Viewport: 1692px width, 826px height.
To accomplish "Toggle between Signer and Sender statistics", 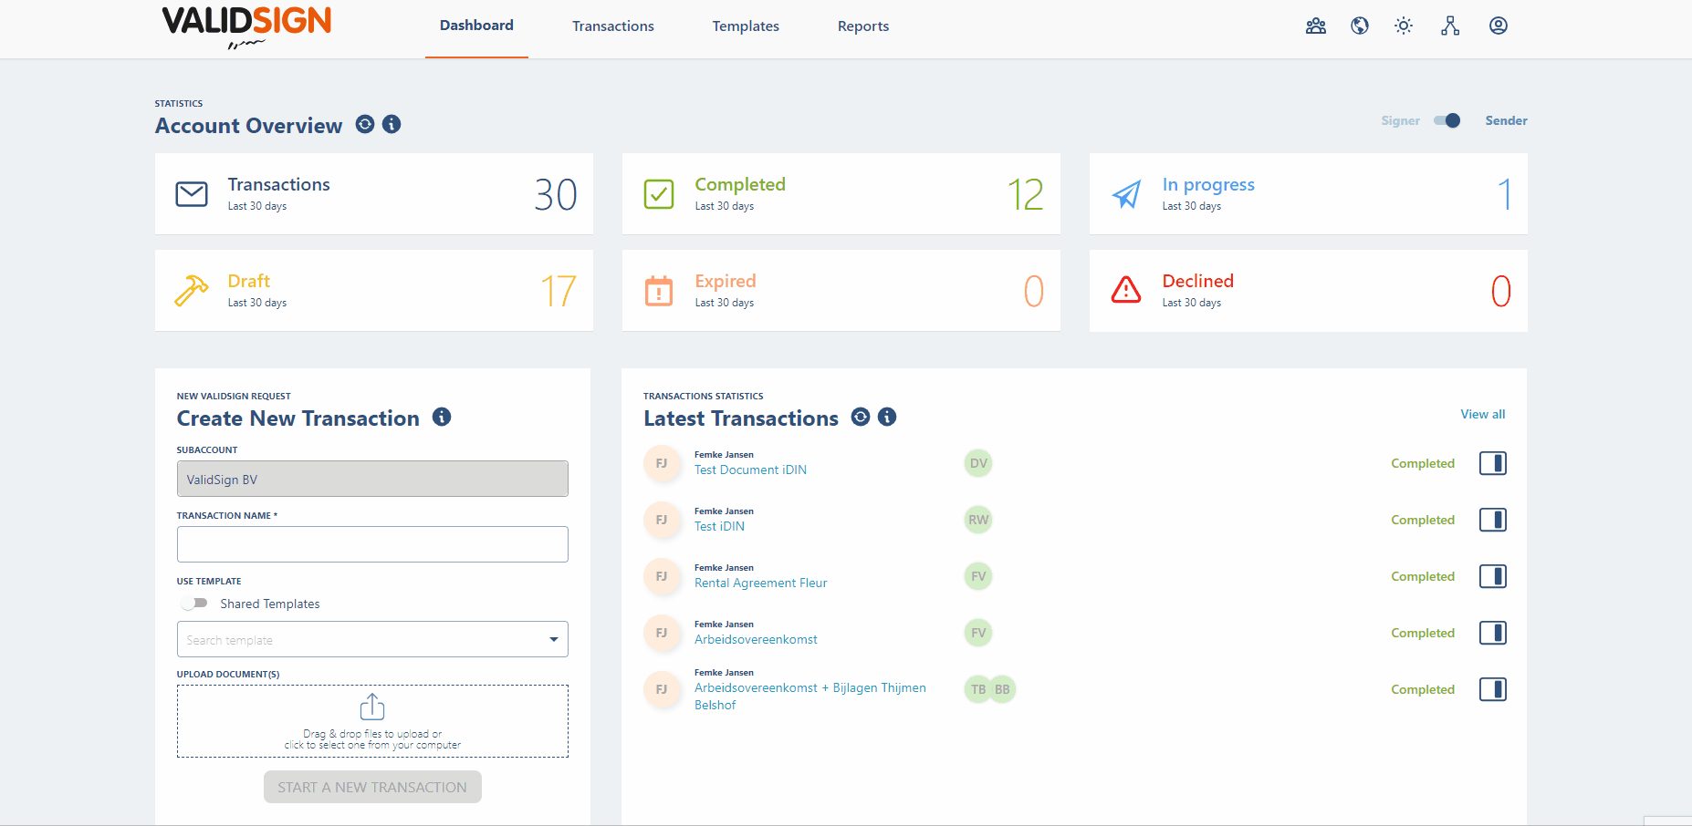I will 1447,120.
